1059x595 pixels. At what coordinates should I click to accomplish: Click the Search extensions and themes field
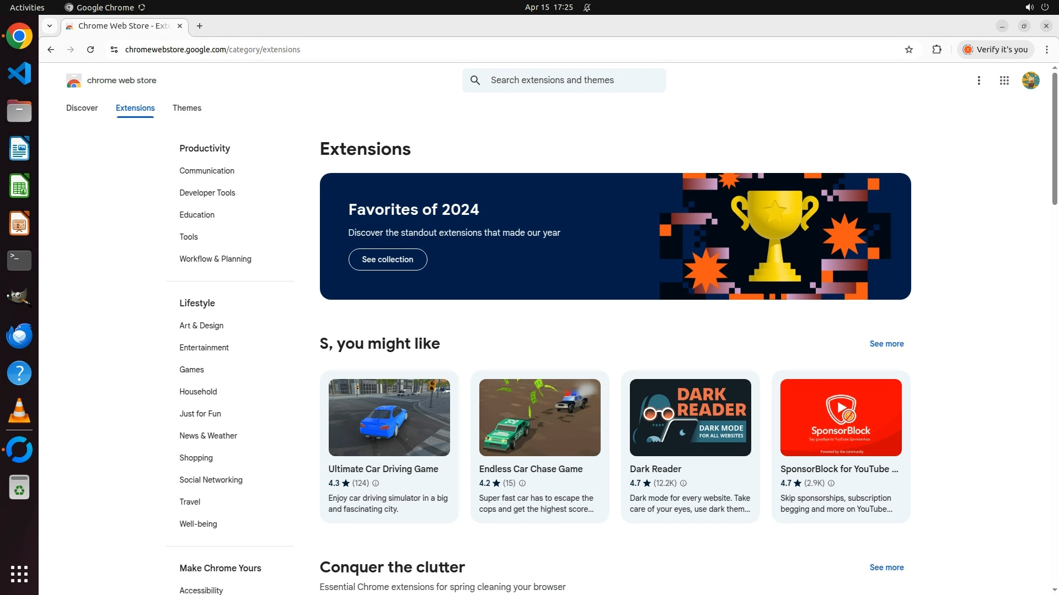(574, 80)
